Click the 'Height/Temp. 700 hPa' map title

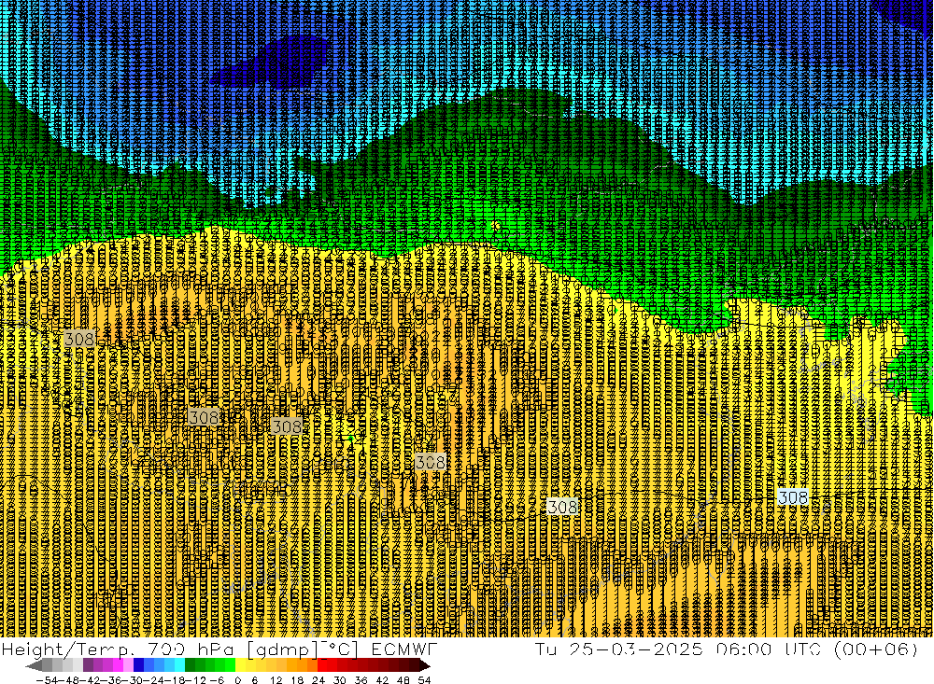(118, 649)
